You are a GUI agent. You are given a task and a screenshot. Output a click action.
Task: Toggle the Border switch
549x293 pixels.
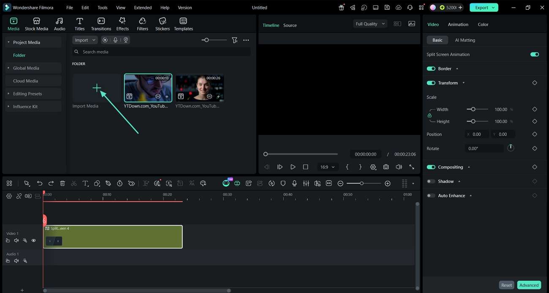coord(431,69)
